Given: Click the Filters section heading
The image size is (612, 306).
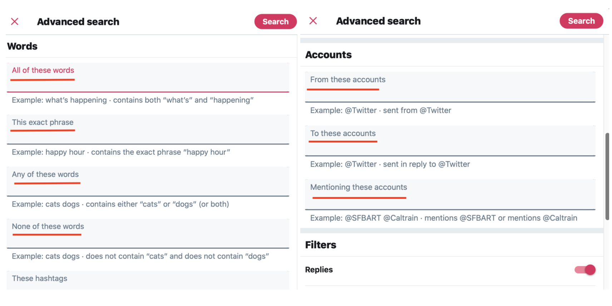Looking at the screenshot, I should [x=321, y=245].
